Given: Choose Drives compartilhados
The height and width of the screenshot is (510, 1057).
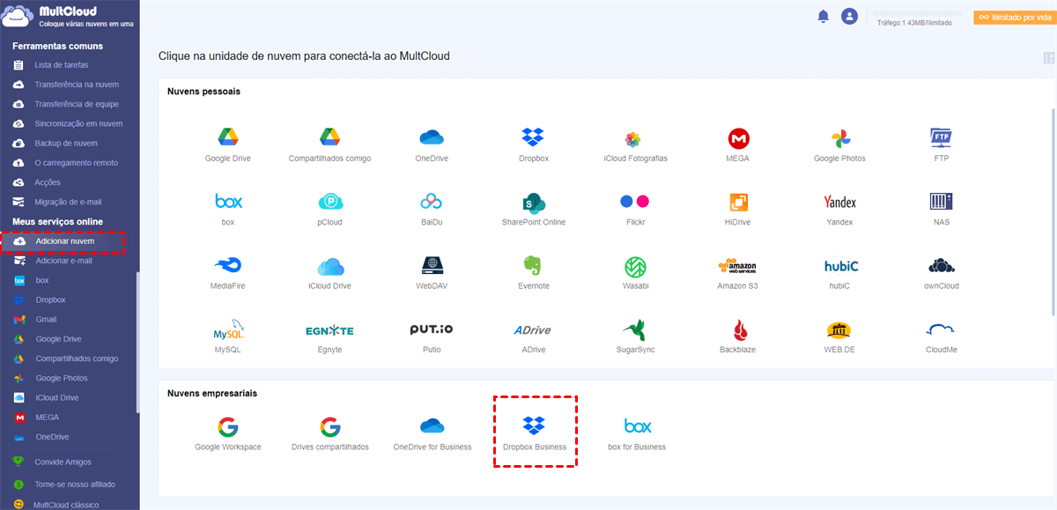Looking at the screenshot, I should pos(330,427).
